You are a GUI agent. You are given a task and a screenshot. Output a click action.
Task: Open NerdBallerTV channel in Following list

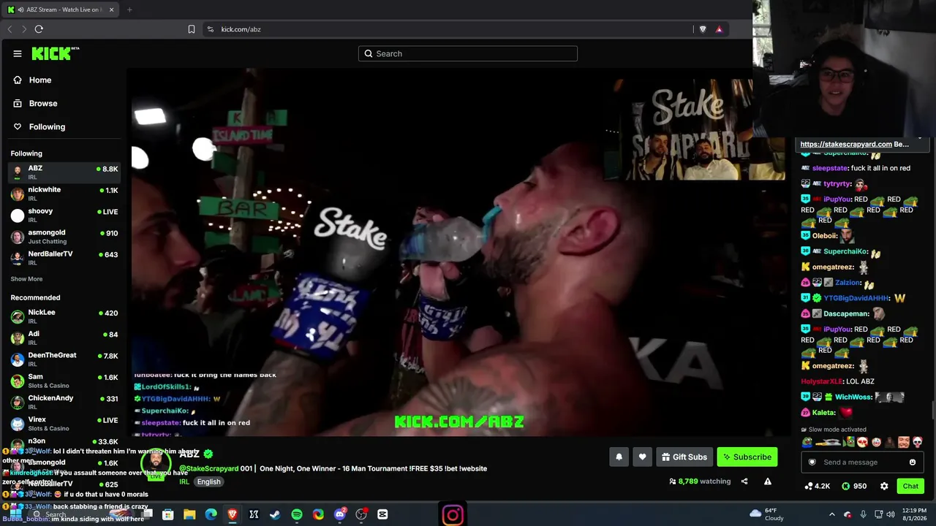pyautogui.click(x=64, y=258)
